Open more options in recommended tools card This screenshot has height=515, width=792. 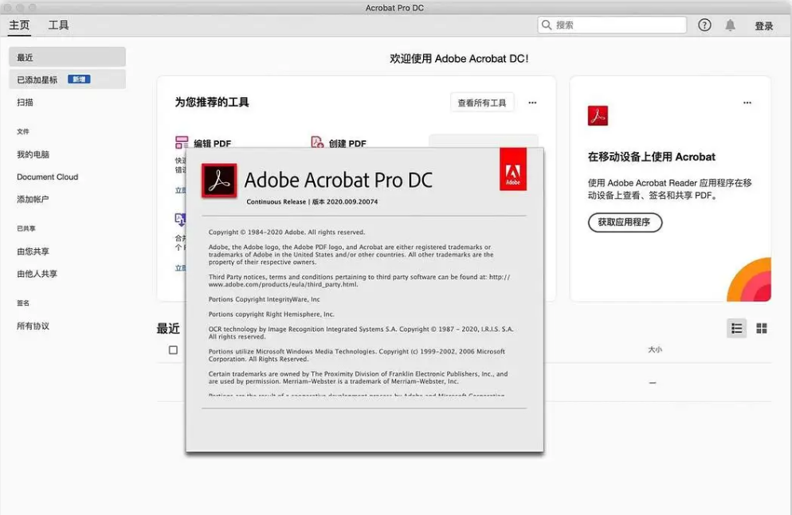pos(532,103)
